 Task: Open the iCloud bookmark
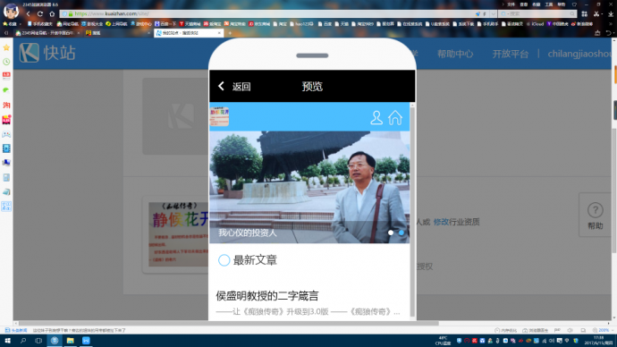[535, 24]
